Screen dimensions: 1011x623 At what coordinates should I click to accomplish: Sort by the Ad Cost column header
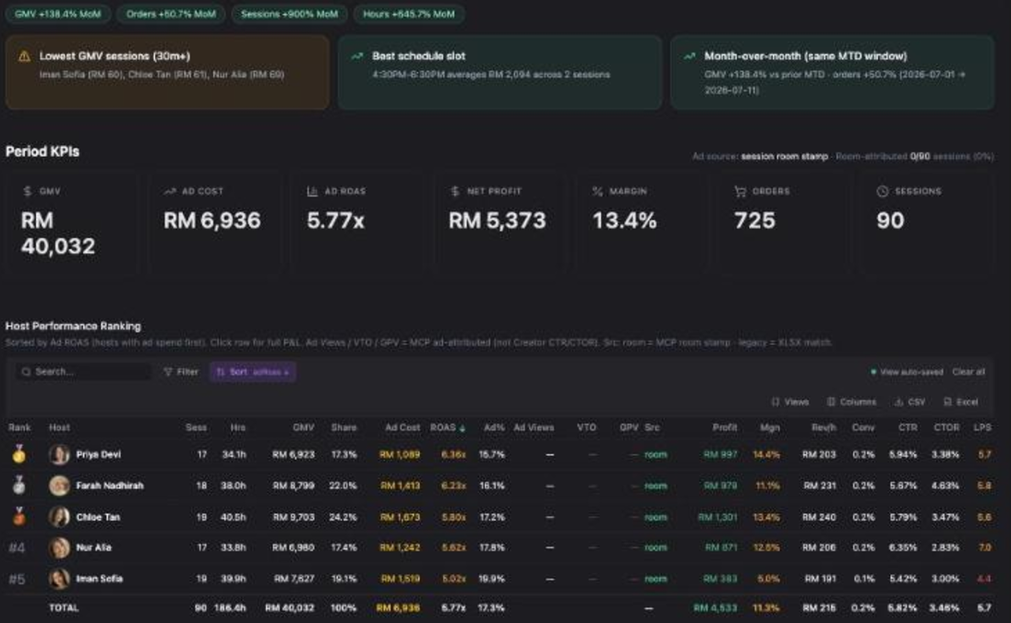[403, 427]
